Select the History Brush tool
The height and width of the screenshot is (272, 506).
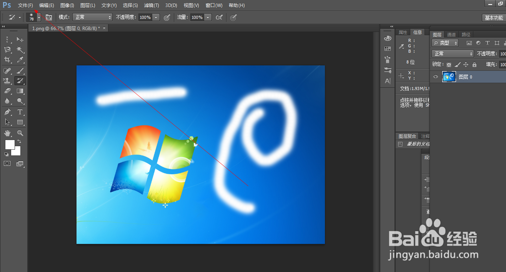tap(20, 80)
